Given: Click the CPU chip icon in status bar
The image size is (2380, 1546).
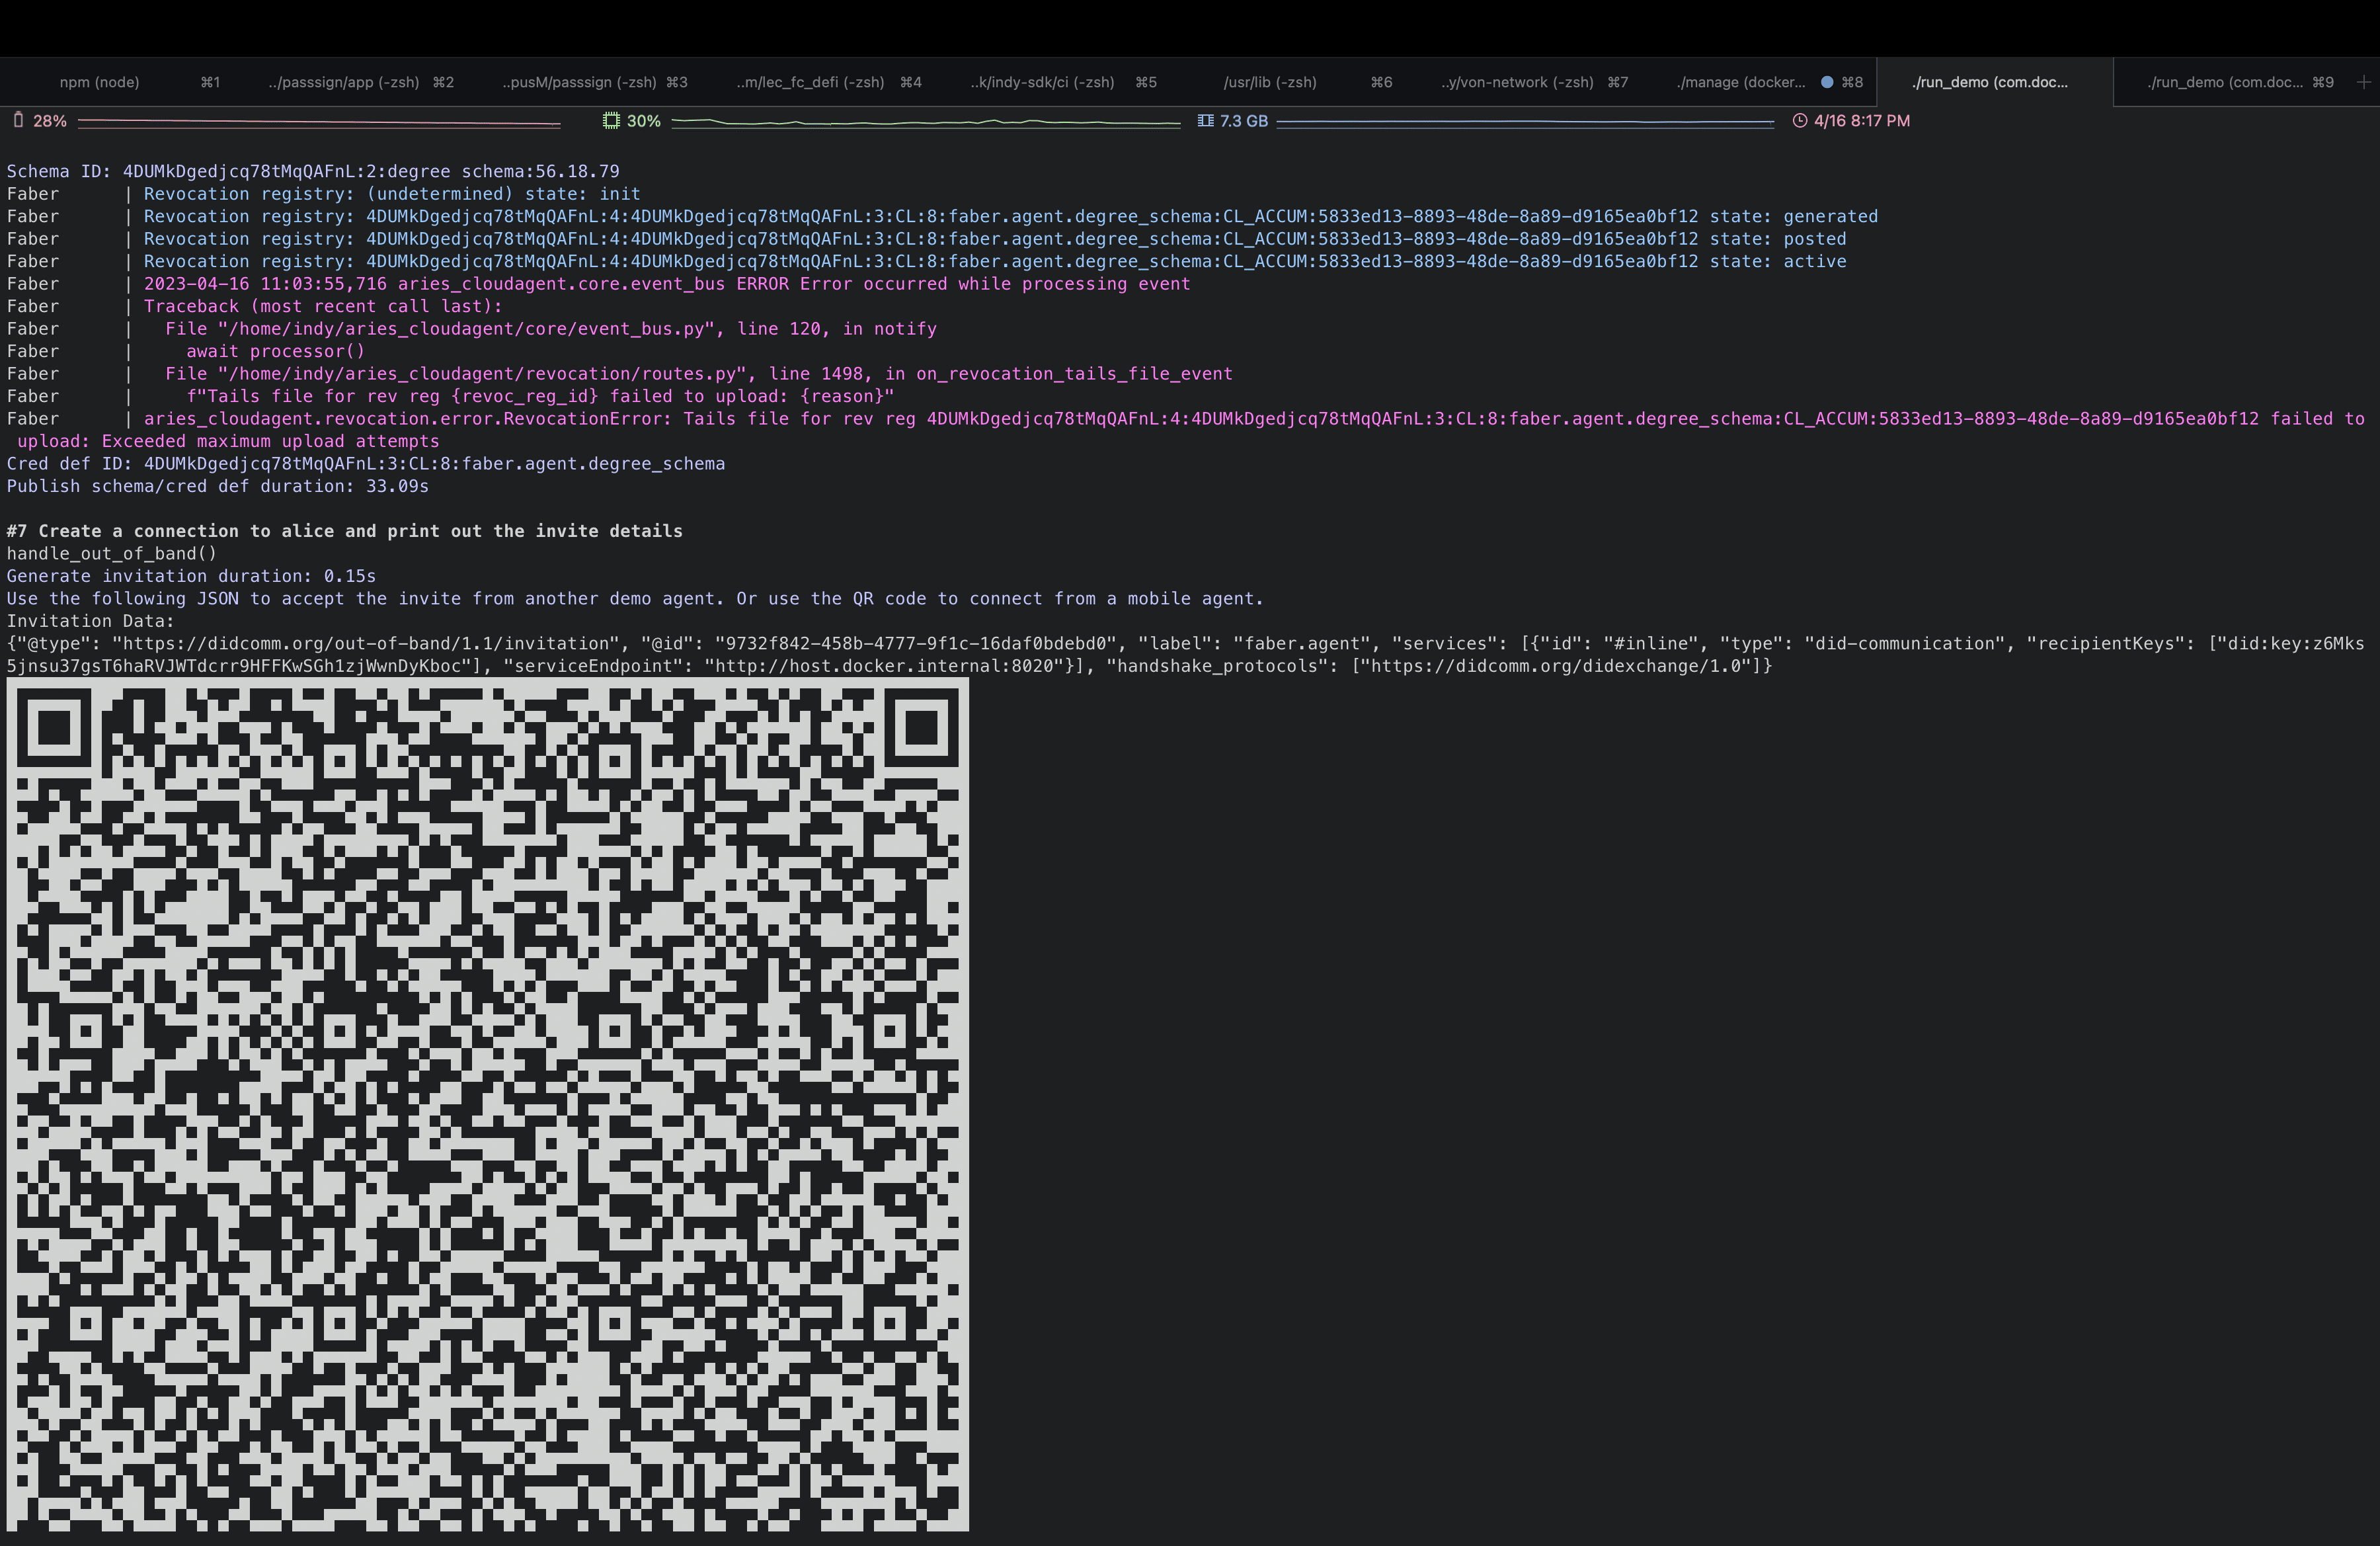Looking at the screenshot, I should click(x=611, y=120).
